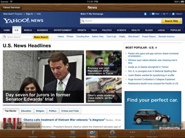Open the radioactive bluefin tuna story link
The height and width of the screenshot is (138, 185).
(x=153, y=84)
